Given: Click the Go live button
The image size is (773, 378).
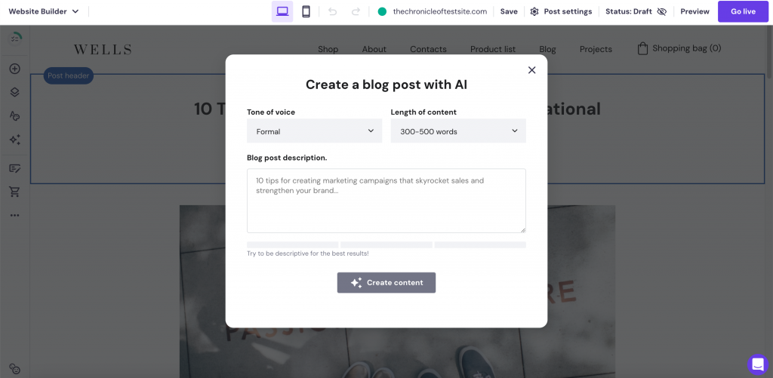Looking at the screenshot, I should 743,11.
